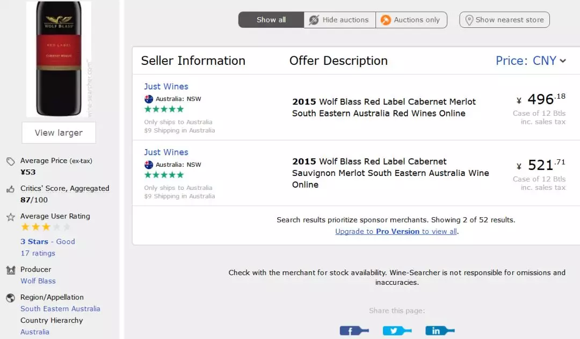580x339 pixels.
Task: Switch to Auctions only filter
Action: (411, 19)
